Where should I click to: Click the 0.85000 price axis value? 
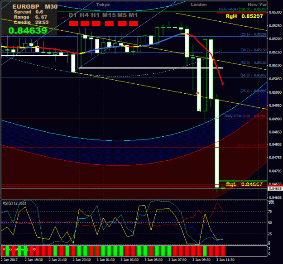[x=275, y=92]
